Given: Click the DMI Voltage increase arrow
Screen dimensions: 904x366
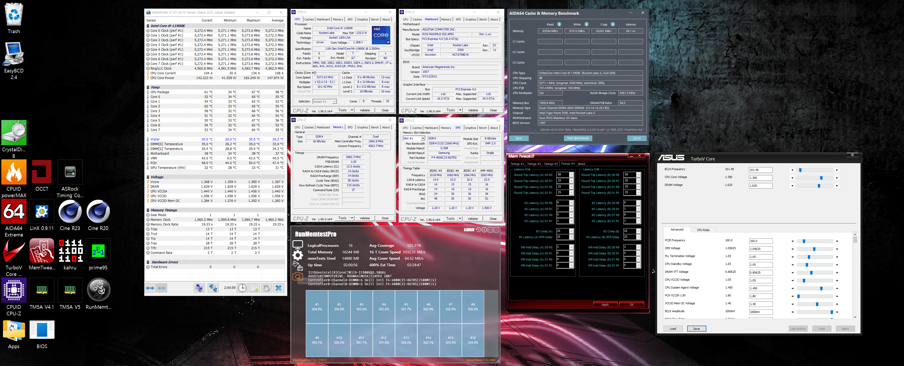Looking at the screenshot, I should click(837, 249).
